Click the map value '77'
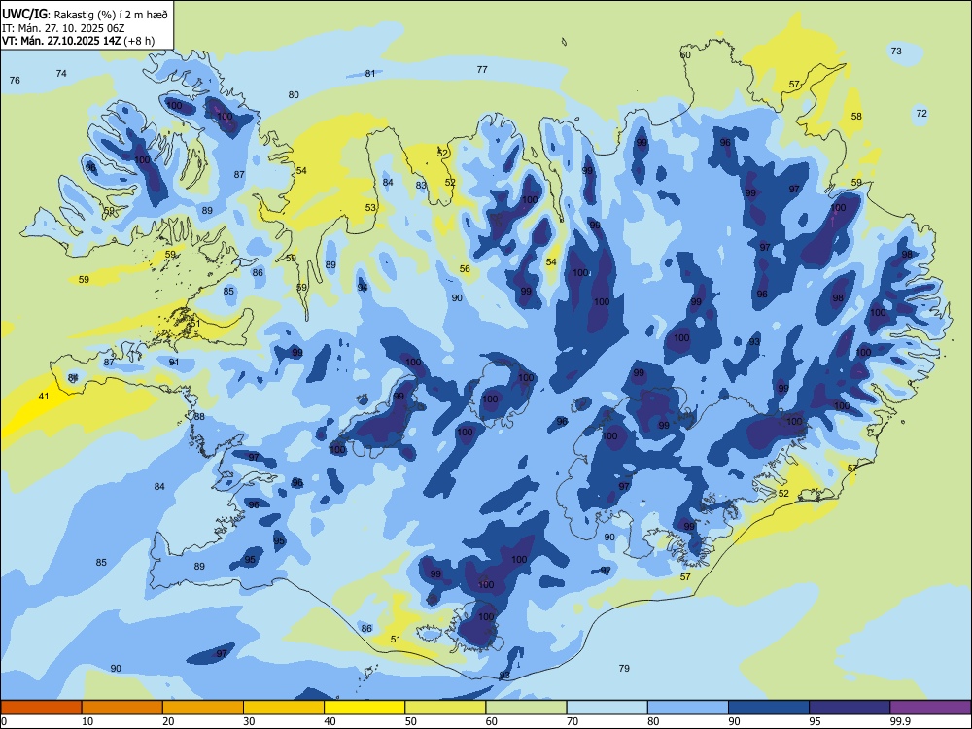Image resolution: width=972 pixels, height=729 pixels. pos(482,69)
